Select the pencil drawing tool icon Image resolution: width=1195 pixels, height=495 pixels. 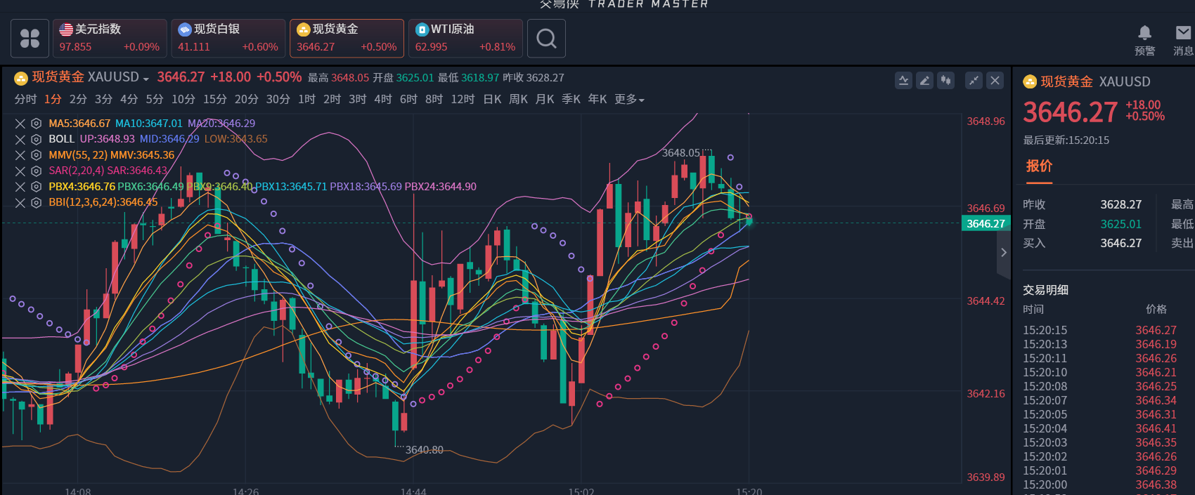pyautogui.click(x=925, y=81)
